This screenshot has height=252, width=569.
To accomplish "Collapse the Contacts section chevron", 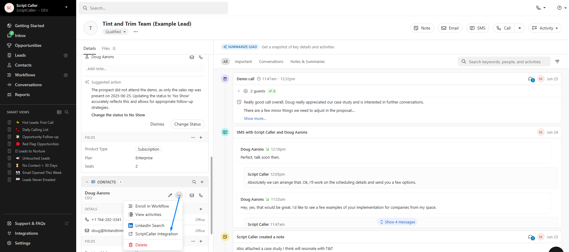I will tap(87, 182).
